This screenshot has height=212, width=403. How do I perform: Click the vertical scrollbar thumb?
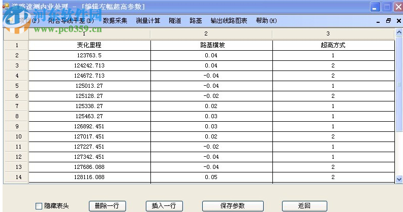[399, 85]
